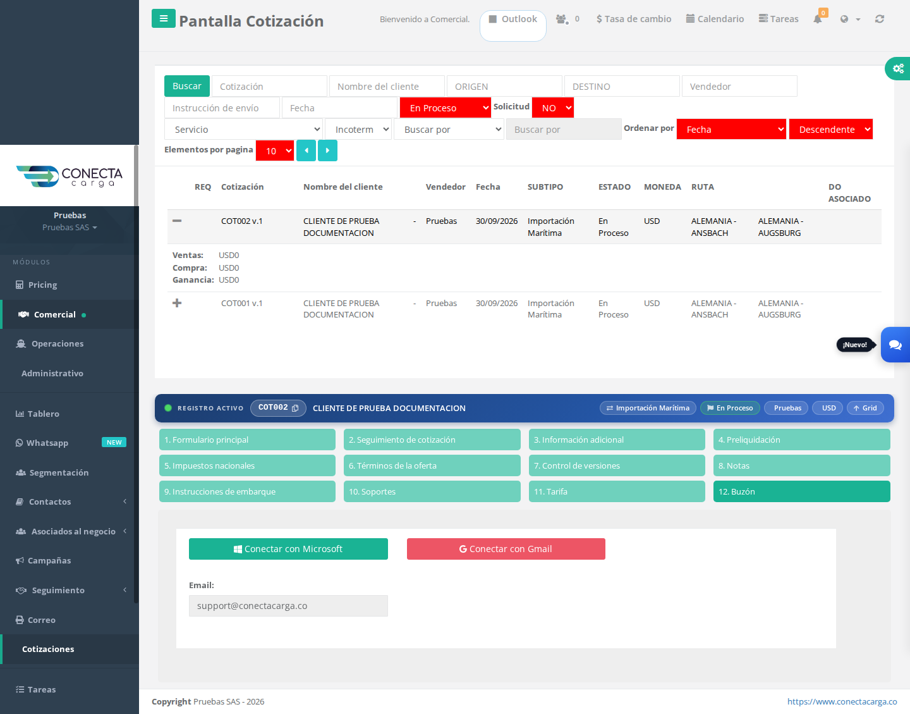Viewport: 910px width, 714px height.
Task: Go to previous results page arrow
Action: tap(306, 151)
